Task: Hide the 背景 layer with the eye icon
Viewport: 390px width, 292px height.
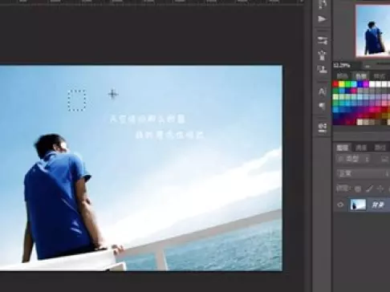Action: 340,205
